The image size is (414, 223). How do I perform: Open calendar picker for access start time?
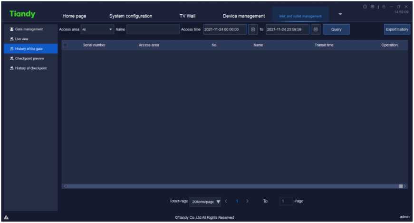253,29
